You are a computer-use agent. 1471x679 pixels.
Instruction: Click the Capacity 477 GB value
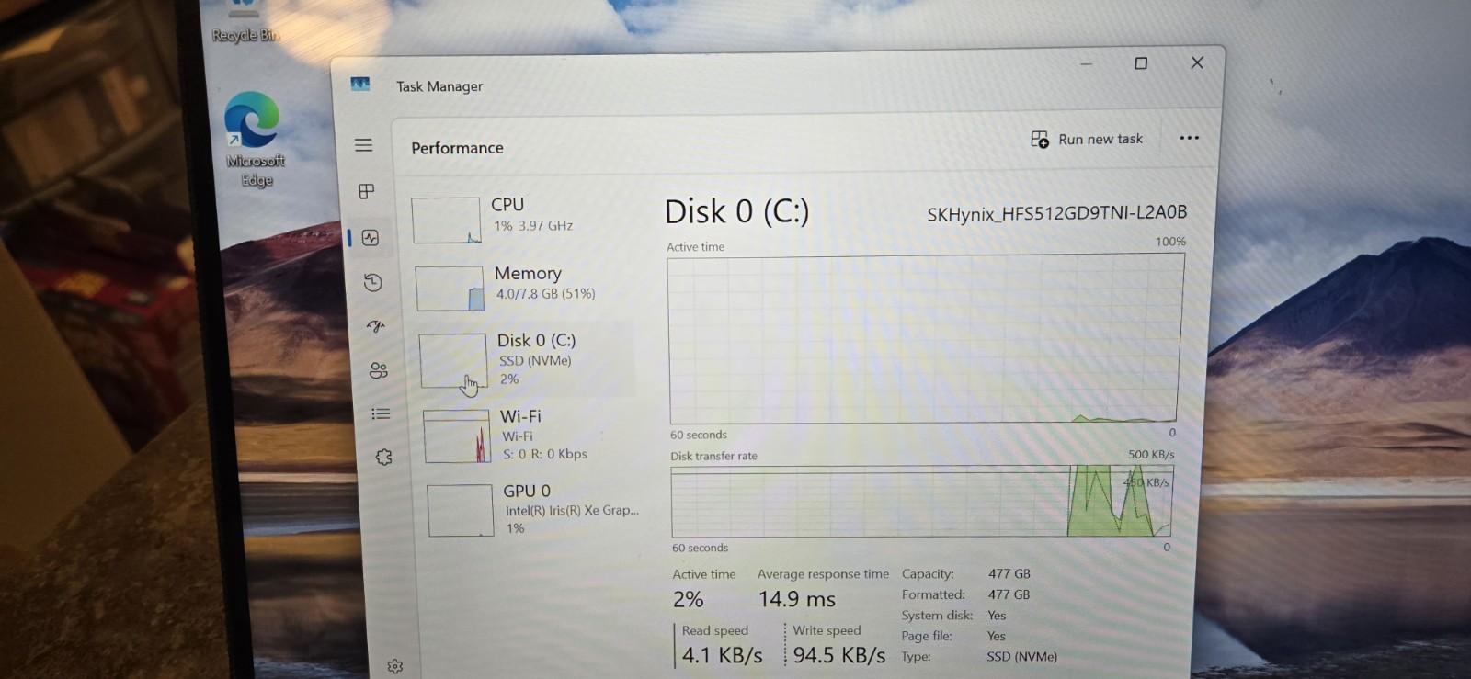(1009, 573)
